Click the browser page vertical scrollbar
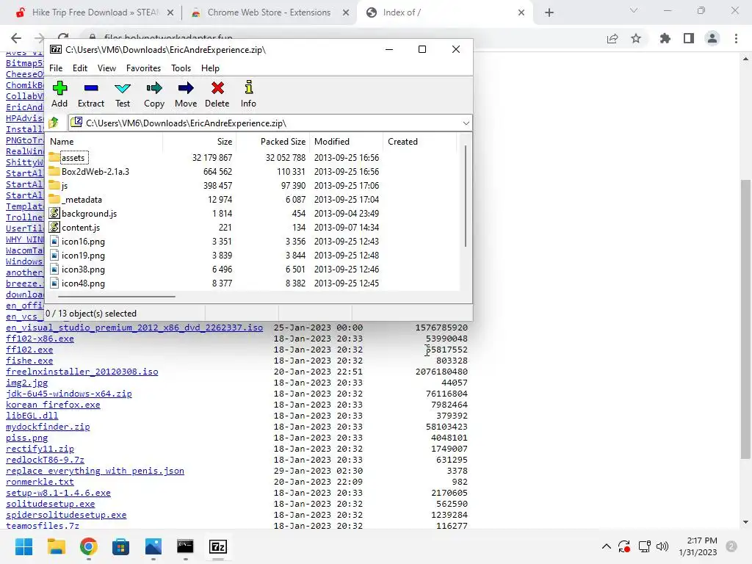The height and width of the screenshot is (564, 752). (745, 319)
